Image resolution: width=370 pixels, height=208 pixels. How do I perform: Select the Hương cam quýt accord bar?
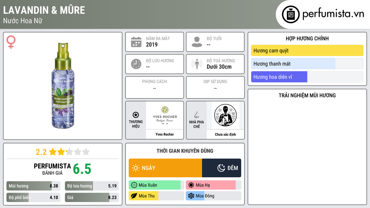[x=307, y=51]
